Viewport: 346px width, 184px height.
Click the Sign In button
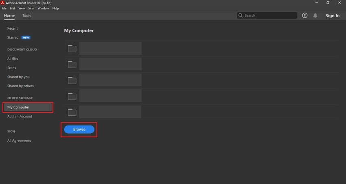click(x=332, y=15)
